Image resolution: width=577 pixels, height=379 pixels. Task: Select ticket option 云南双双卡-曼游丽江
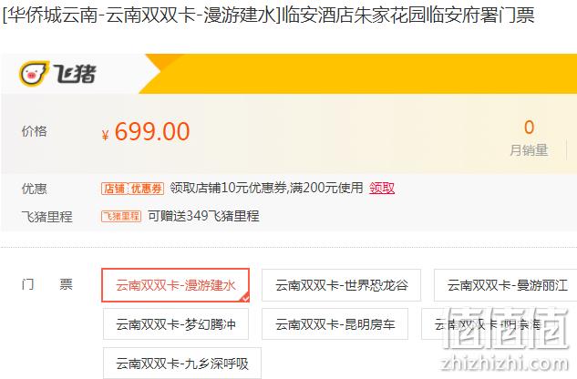(x=506, y=285)
